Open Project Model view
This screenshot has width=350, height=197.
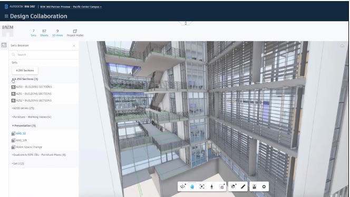pos(75,33)
